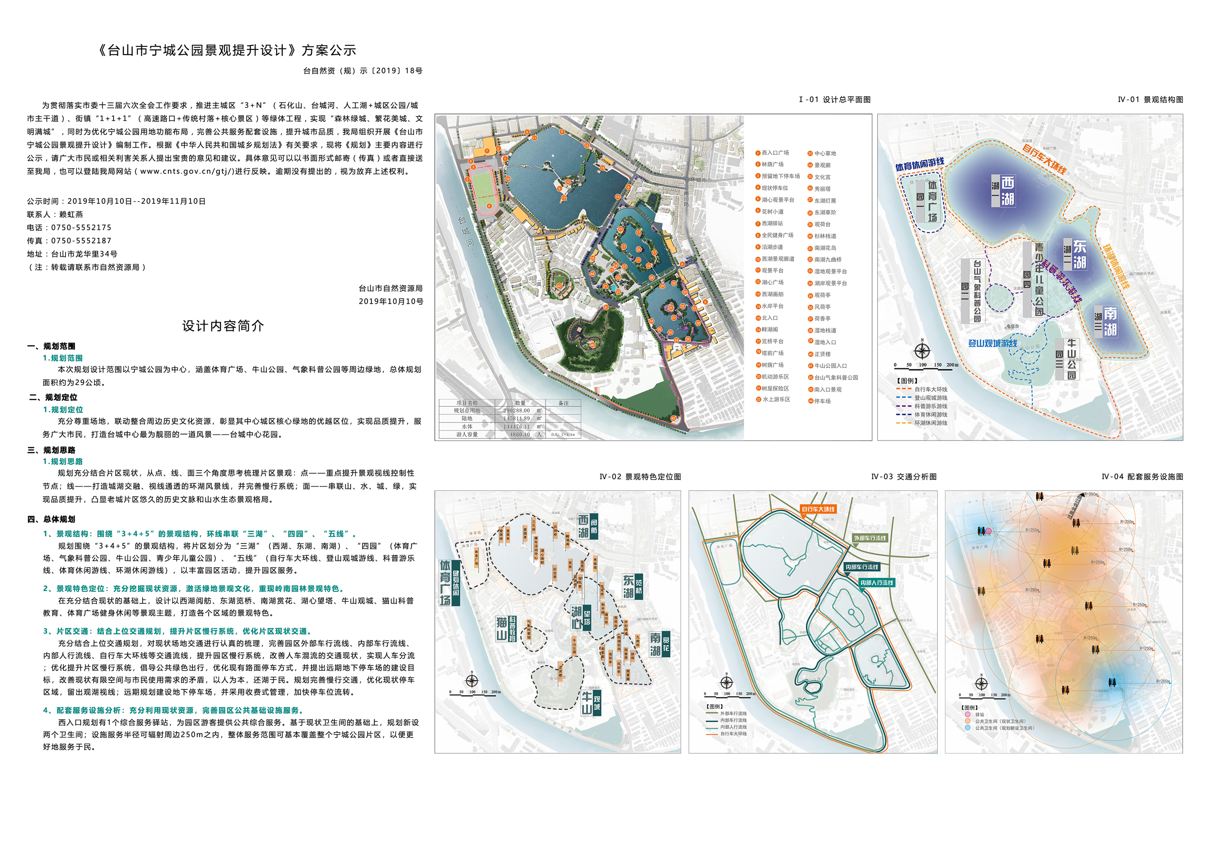The image size is (1209, 854).
Task: Click the 自行车大环线 line sample in the IV-03 legend
Action: [711, 734]
